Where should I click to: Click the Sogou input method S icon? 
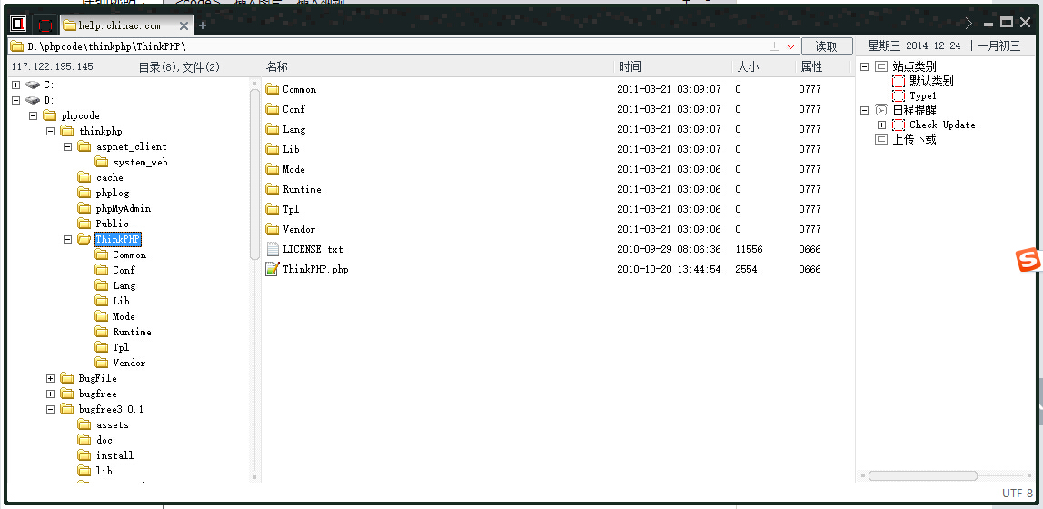[1028, 261]
